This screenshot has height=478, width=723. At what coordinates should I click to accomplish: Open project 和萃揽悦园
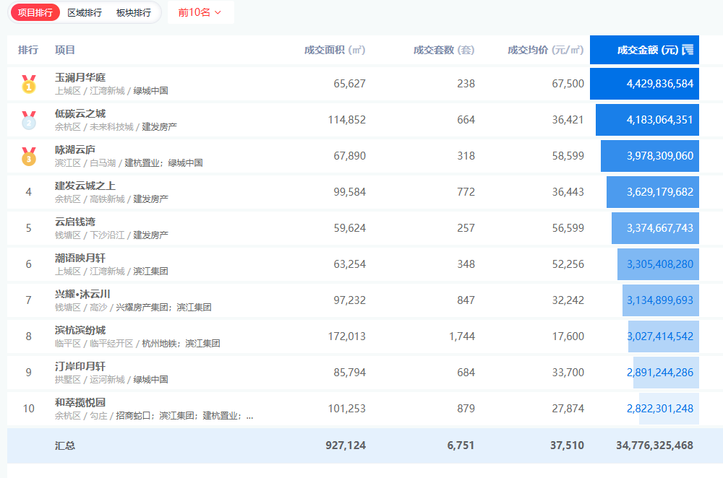click(80, 402)
